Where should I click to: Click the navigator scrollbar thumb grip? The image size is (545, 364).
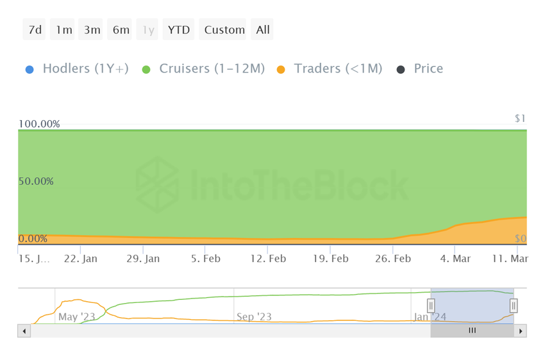(473, 331)
